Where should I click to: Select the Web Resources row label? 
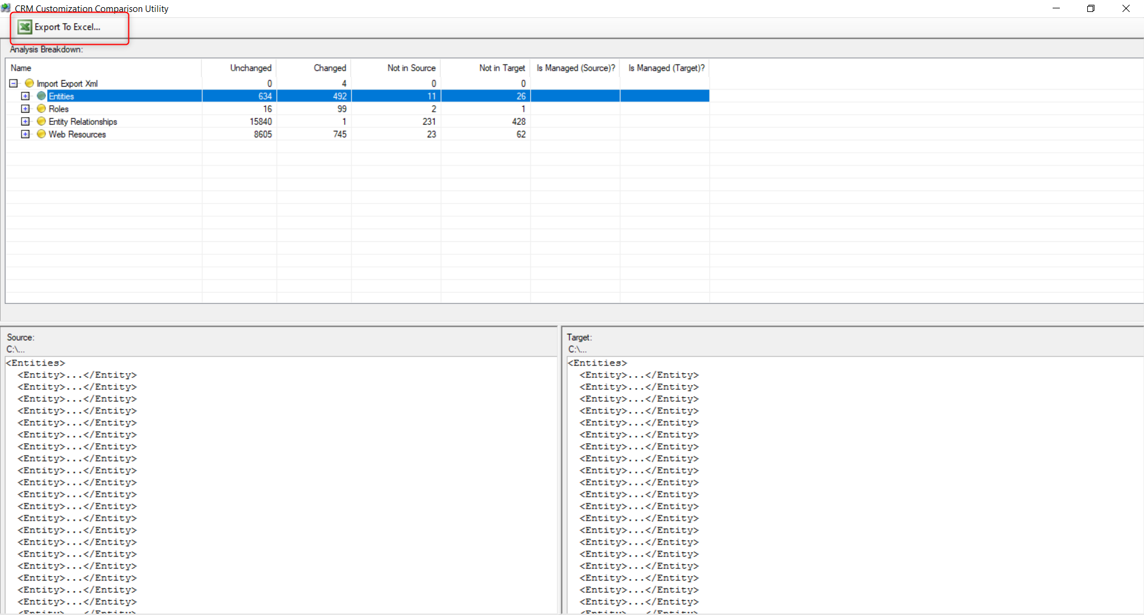(77, 134)
